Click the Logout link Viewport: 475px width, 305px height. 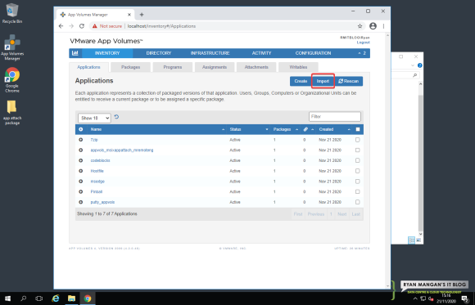(x=364, y=43)
